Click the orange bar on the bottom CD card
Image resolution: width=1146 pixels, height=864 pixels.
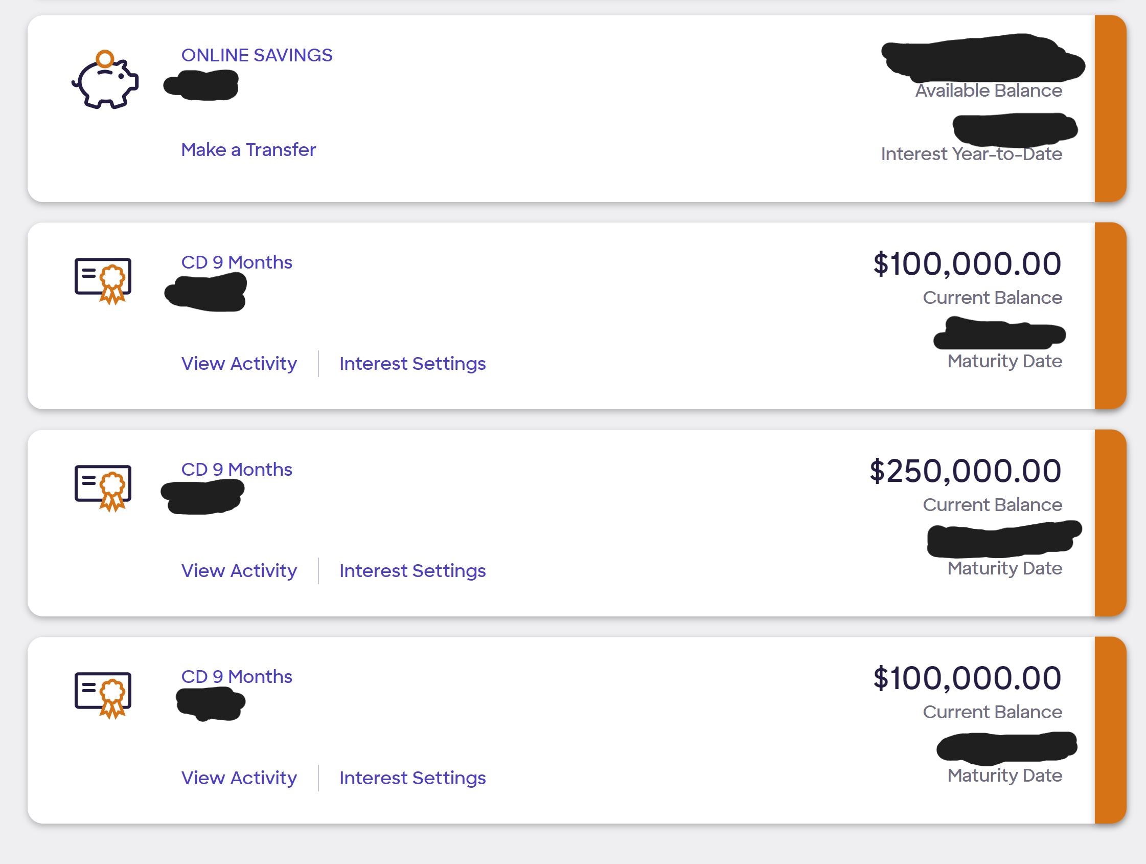point(1110,729)
